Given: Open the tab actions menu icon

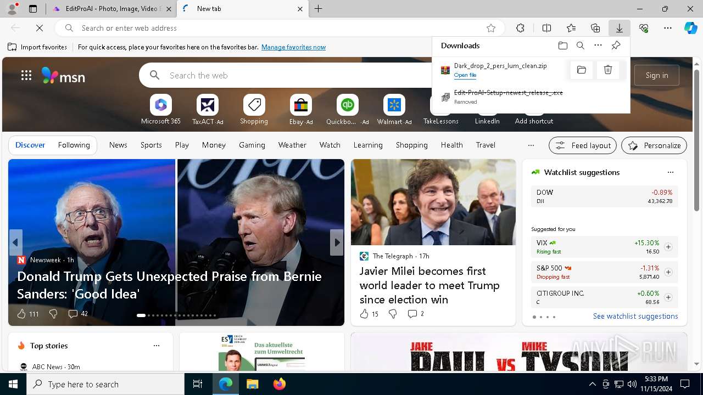Looking at the screenshot, I should point(33,9).
